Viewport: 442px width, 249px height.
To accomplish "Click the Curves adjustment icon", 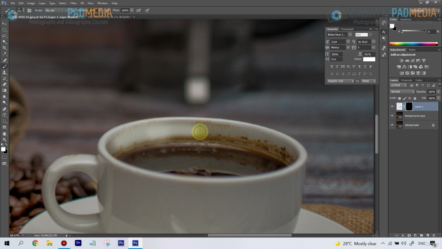I will (x=413, y=61).
